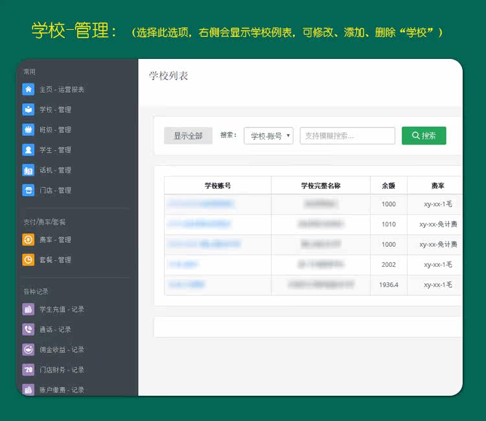
Task: Click balance cell 1010
Action: (x=389, y=224)
